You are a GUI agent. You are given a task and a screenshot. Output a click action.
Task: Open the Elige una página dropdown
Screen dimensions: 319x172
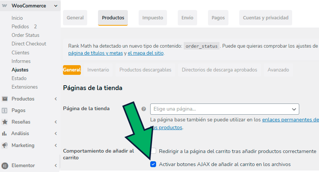tap(225, 109)
